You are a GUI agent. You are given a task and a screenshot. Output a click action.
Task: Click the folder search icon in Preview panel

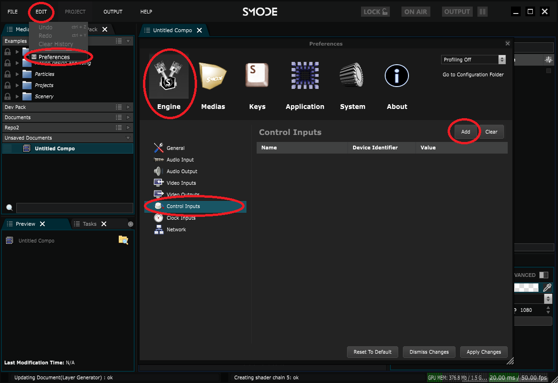coord(123,240)
